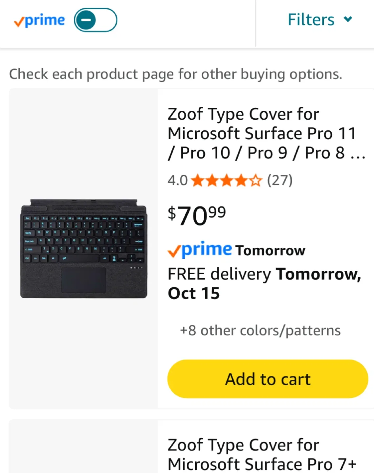The image size is (374, 473).
Task: Click the Prime wordmark next to Tomorrow
Action: coord(207,250)
